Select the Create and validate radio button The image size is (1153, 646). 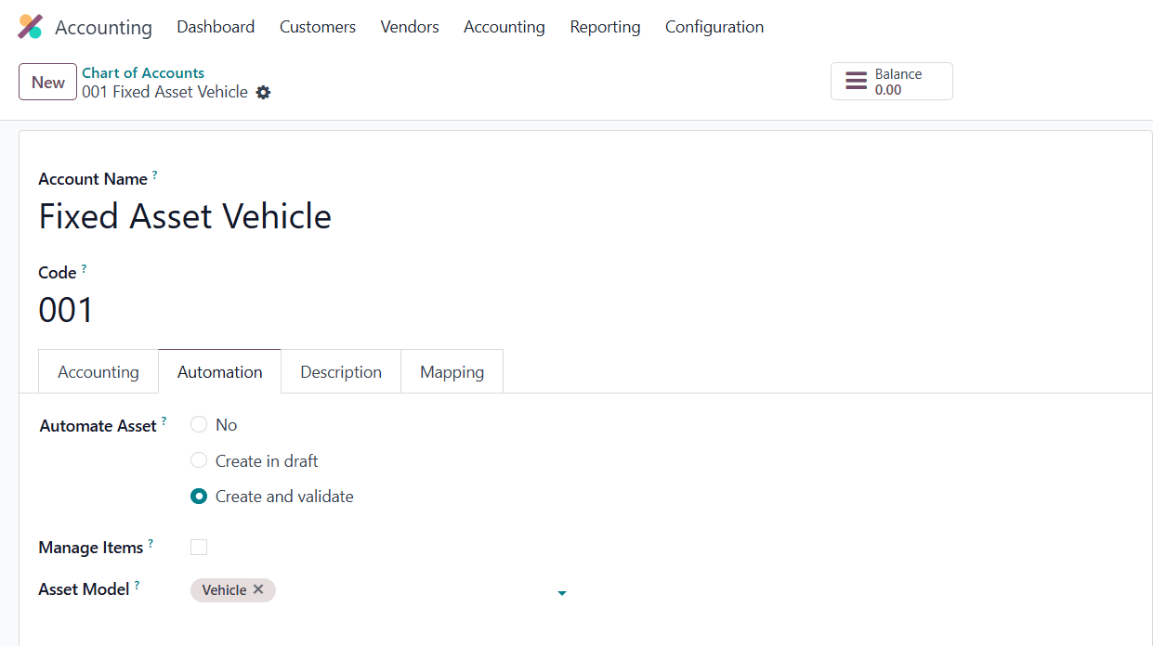tap(198, 496)
